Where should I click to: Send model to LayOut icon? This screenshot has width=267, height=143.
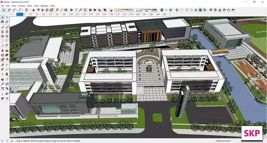pos(99,10)
